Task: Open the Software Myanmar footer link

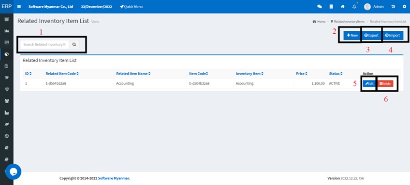Action: click(114, 178)
